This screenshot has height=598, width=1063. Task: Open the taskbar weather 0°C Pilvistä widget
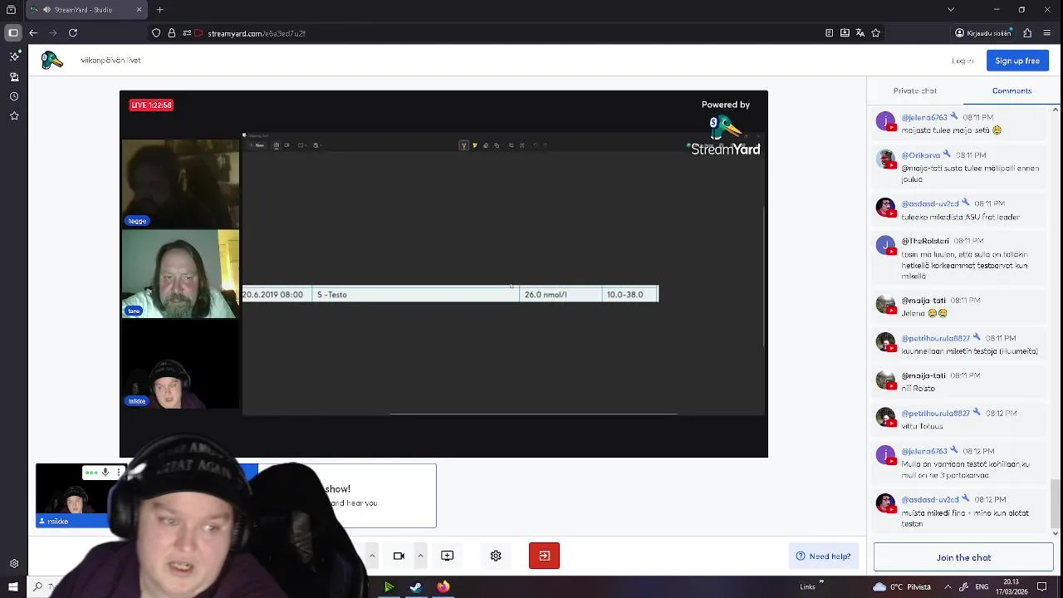click(x=902, y=587)
